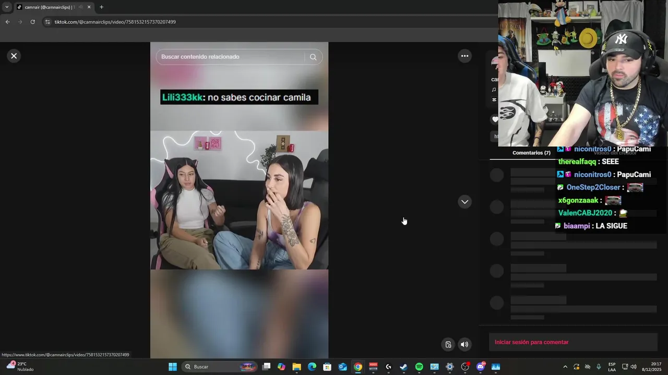The height and width of the screenshot is (375, 668).
Task: Open OBS Studio from taskbar
Action: [x=465, y=367]
